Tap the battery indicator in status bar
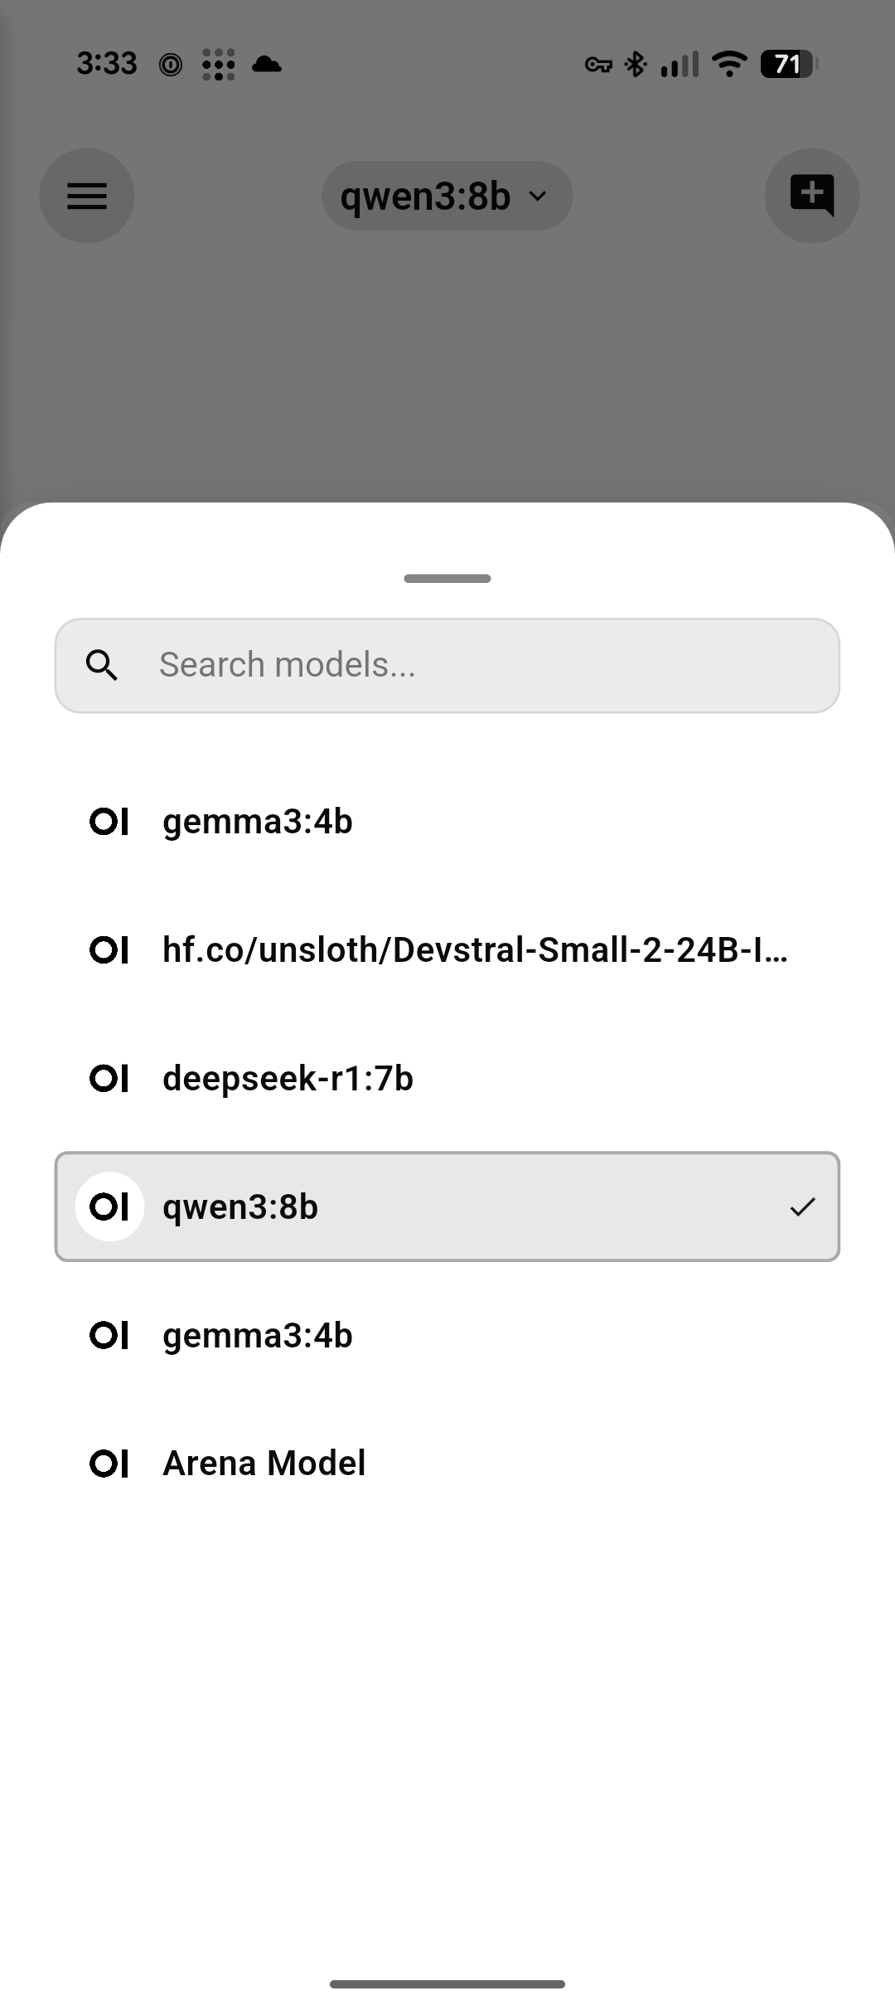Screen dimensions: 895x2010 point(789,64)
